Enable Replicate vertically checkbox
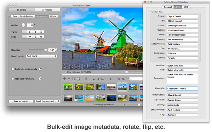This screenshot has height=132, width=212. (x=13, y=78)
